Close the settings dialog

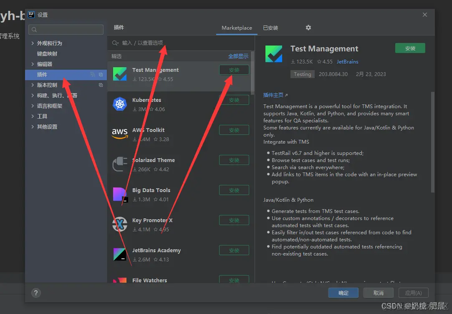coord(424,15)
